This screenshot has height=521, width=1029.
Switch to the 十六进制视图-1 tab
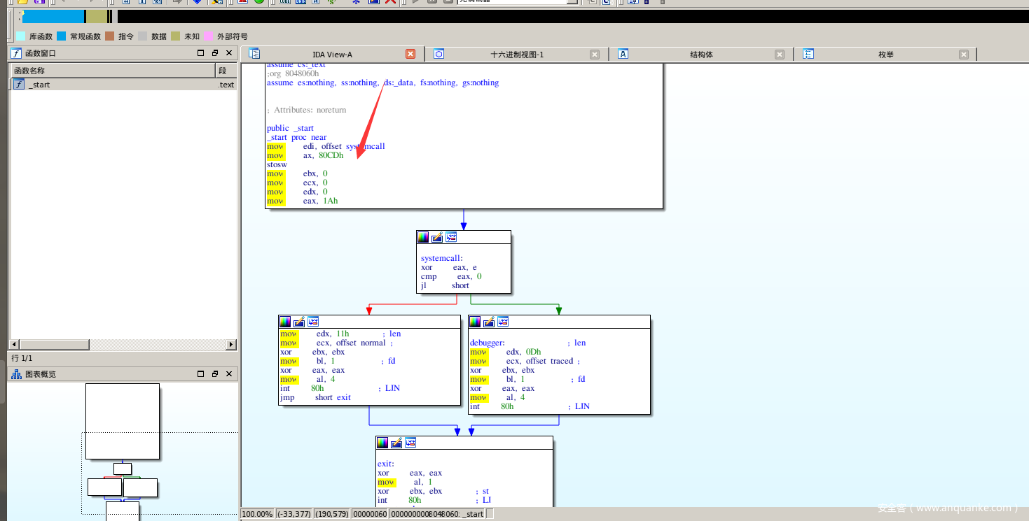tap(517, 55)
